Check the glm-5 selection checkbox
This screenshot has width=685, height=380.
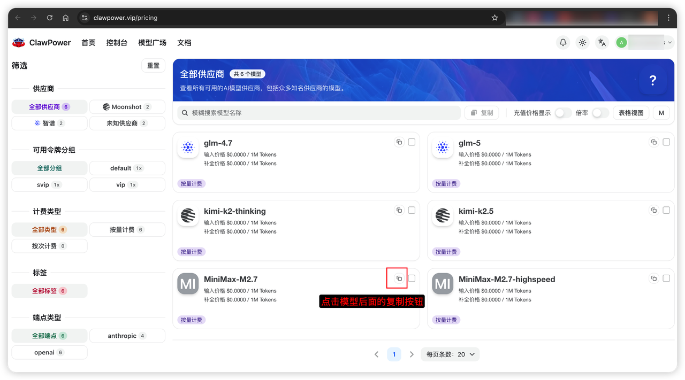(666, 142)
